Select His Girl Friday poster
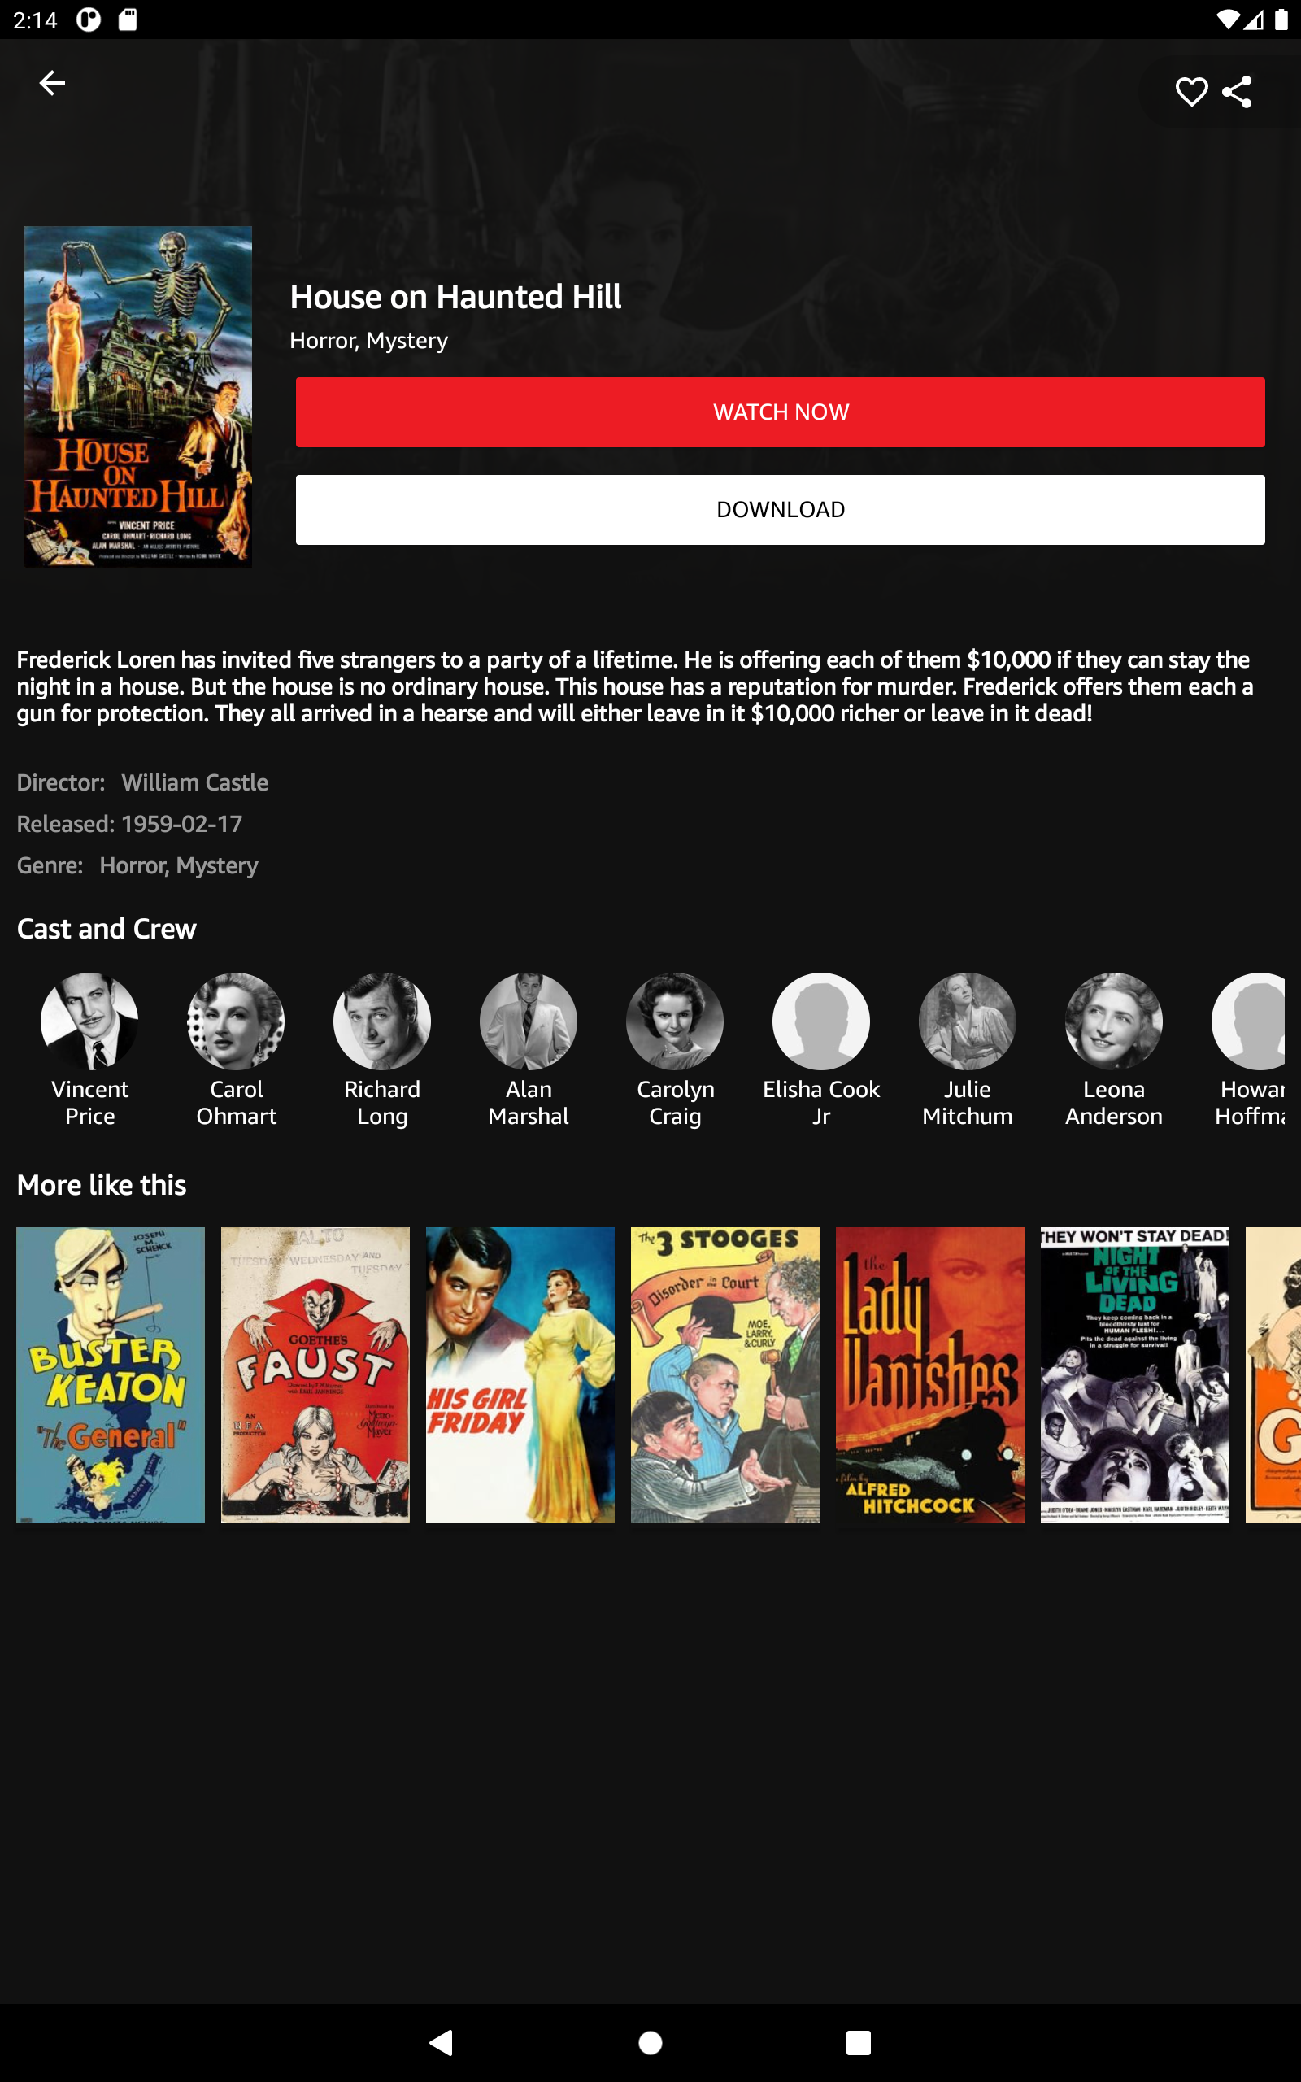The height and width of the screenshot is (2082, 1301). [x=520, y=1374]
